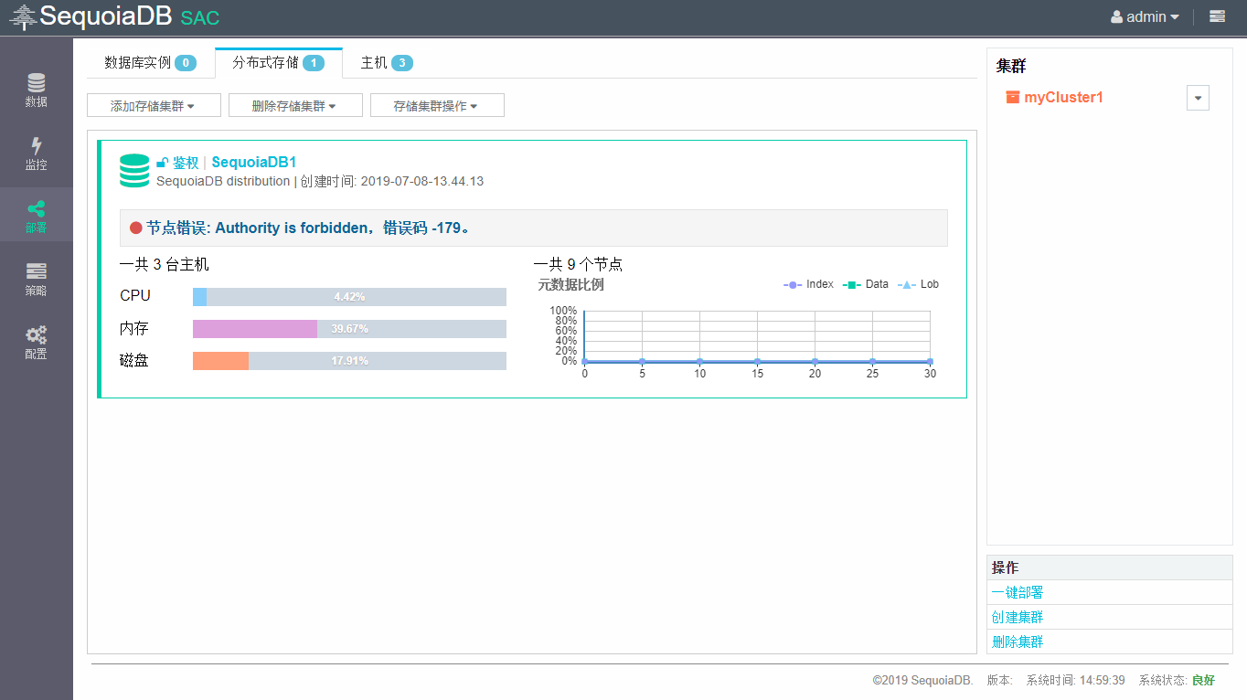Image resolution: width=1247 pixels, height=700 pixels.
Task: Click the 删除集群 operation link
Action: [1018, 642]
